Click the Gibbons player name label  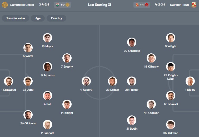point(28,123)
